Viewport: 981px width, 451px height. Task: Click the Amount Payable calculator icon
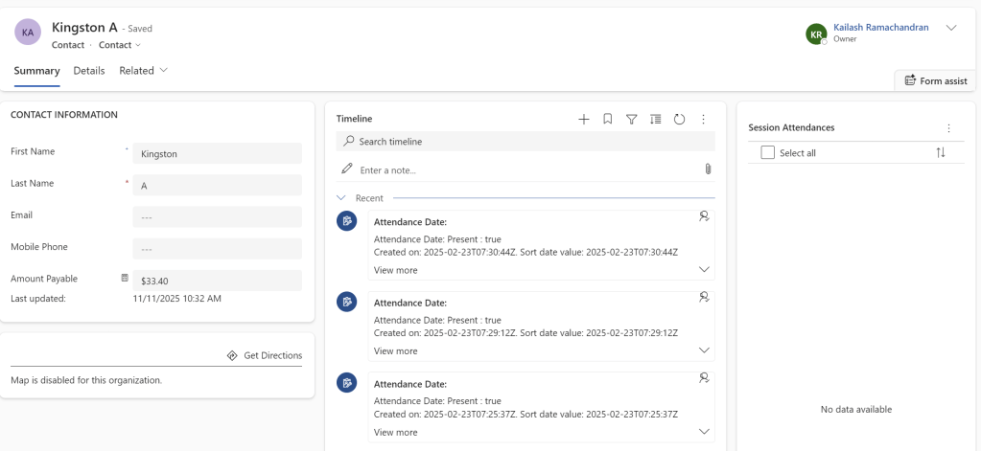point(124,279)
